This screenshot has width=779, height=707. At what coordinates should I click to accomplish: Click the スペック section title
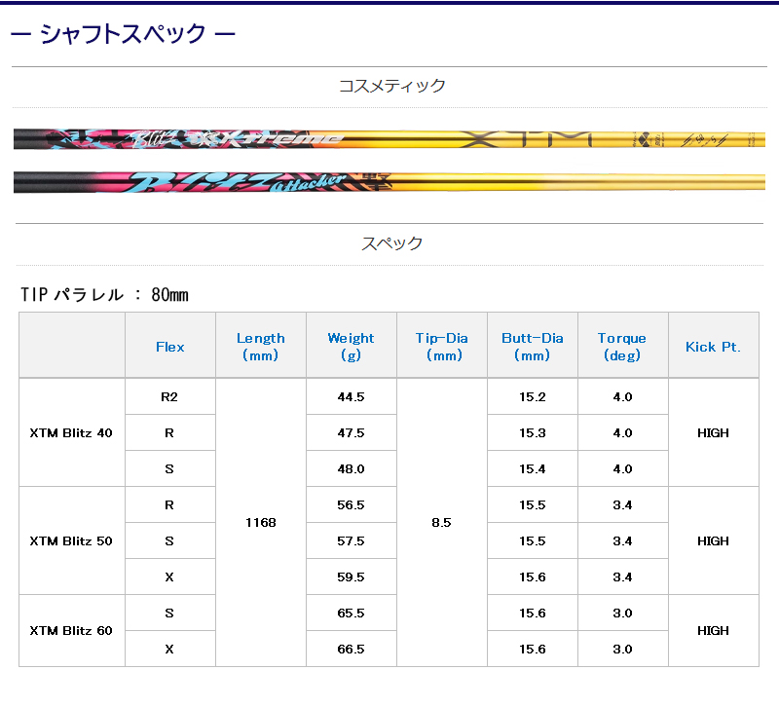click(x=392, y=243)
